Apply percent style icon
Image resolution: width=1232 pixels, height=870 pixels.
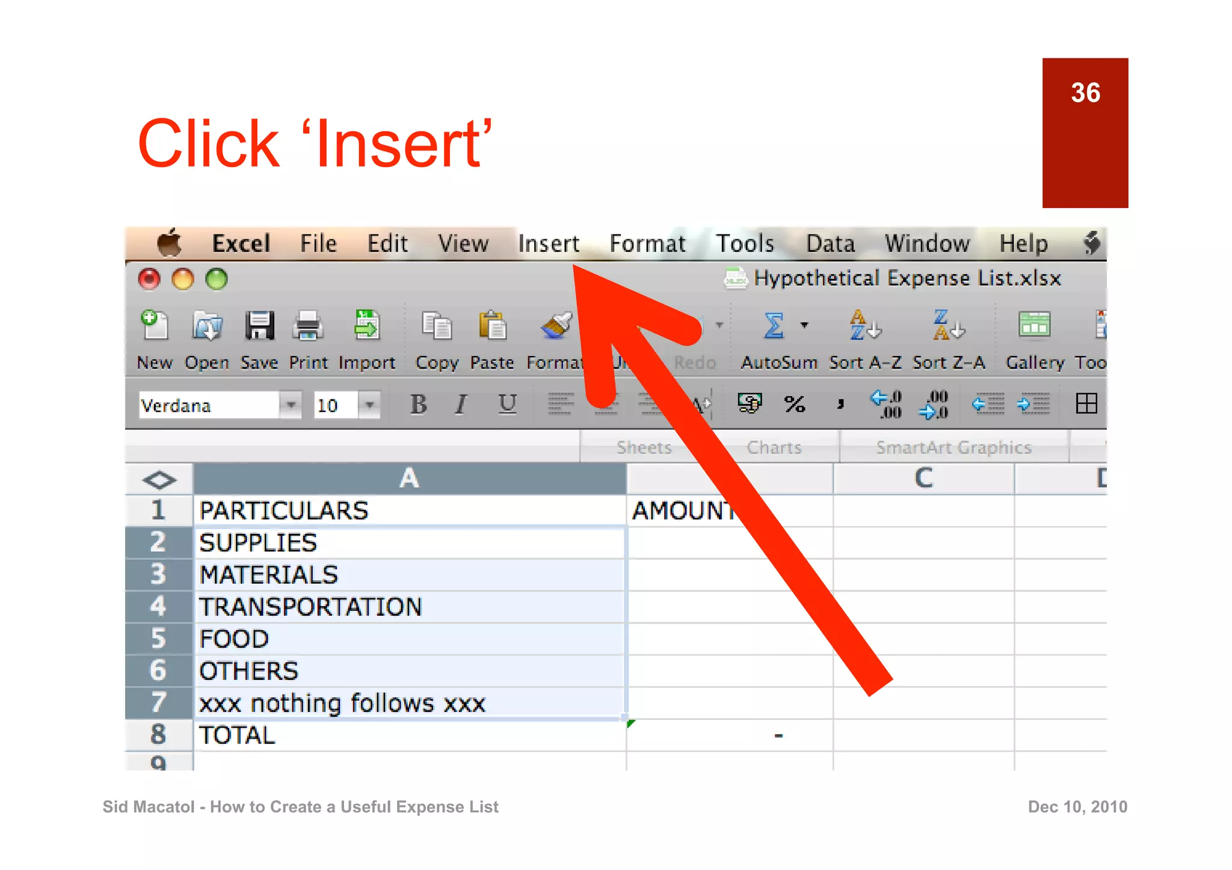tap(795, 404)
